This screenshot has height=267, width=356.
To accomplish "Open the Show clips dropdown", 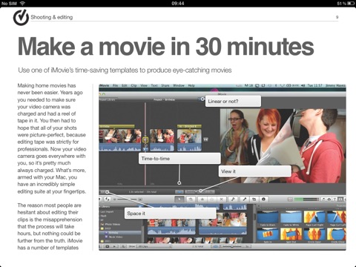I will click(x=154, y=246).
